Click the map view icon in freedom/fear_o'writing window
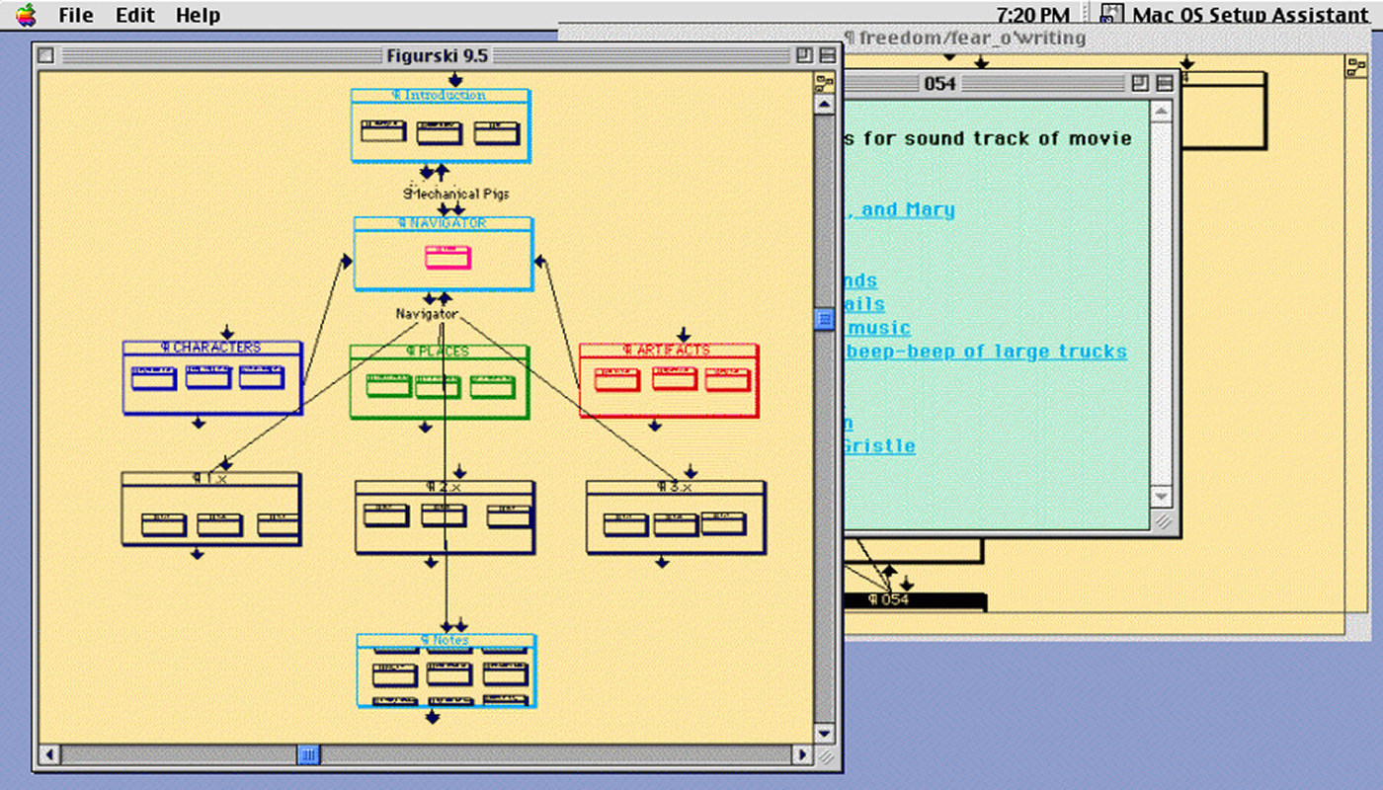1383x790 pixels. click(x=1355, y=66)
